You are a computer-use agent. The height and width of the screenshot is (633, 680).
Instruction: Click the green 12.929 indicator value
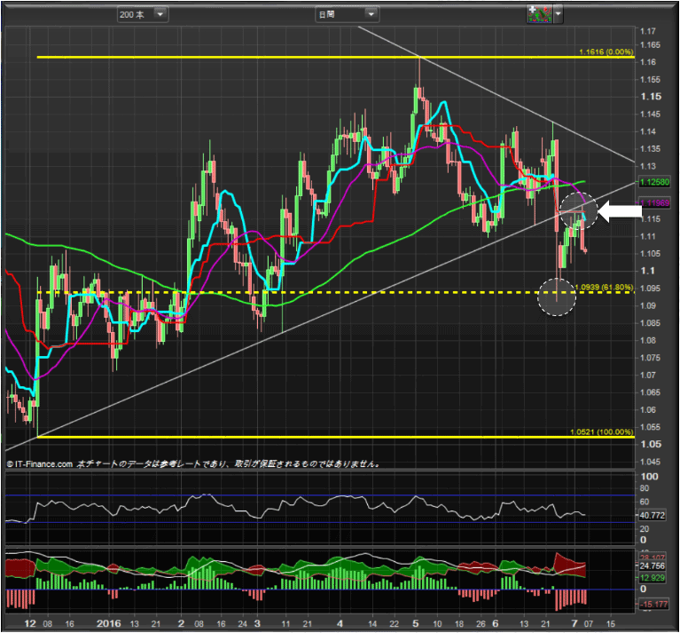652,578
